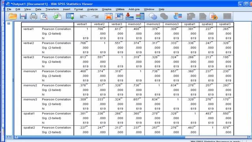252x142 pixels.
Task: Click the outline pane scroll arrows
Action: point(9,137)
